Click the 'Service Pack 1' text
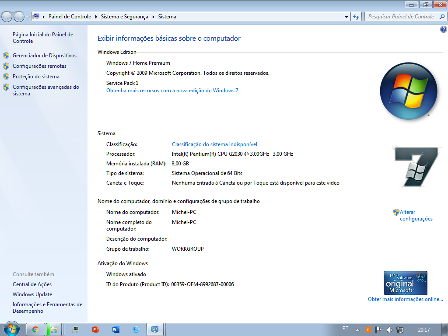 [122, 83]
